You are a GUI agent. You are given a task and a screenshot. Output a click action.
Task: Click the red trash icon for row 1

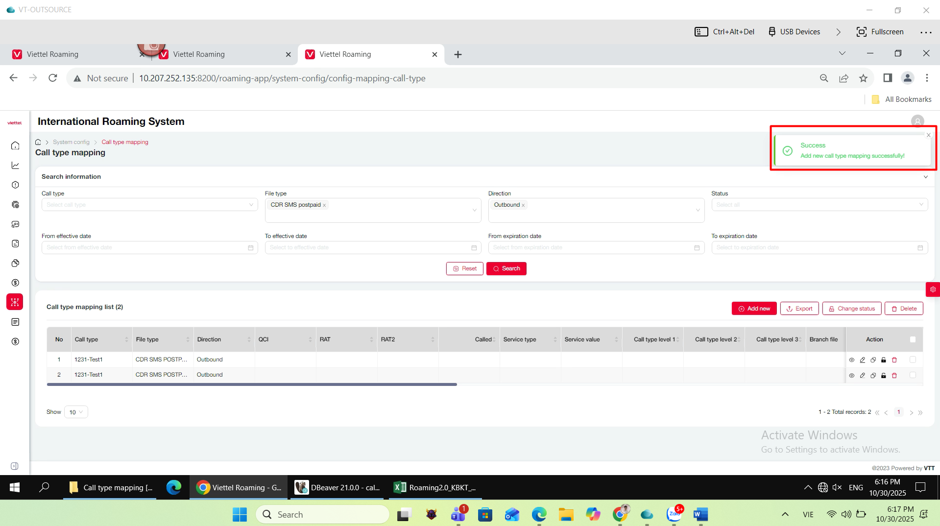(894, 360)
